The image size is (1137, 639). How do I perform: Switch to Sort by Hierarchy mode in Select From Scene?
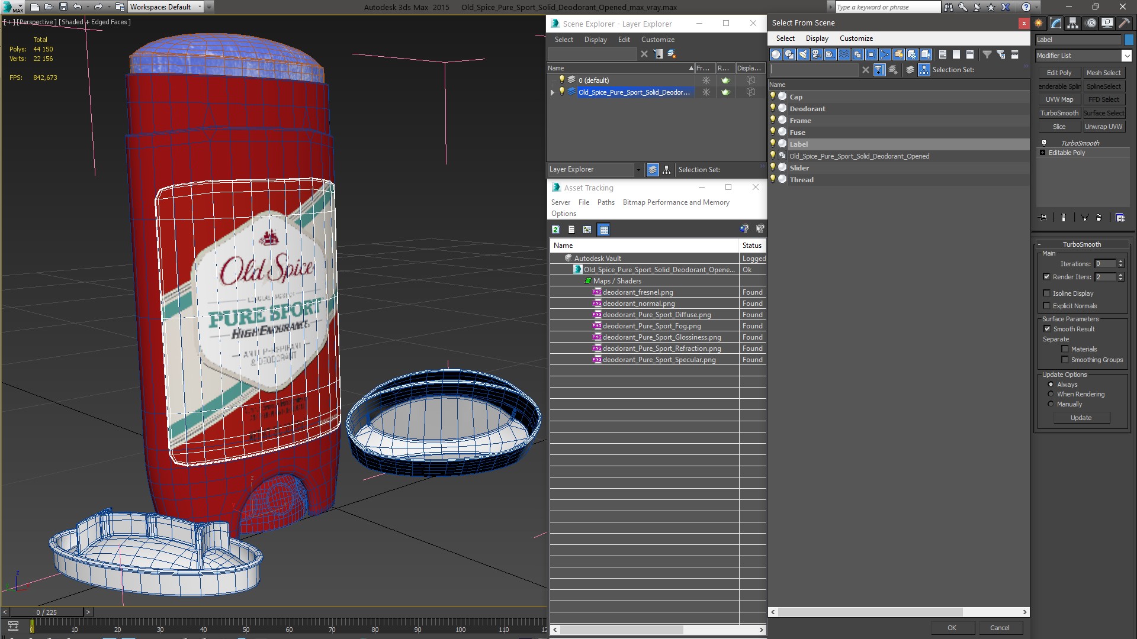(924, 70)
